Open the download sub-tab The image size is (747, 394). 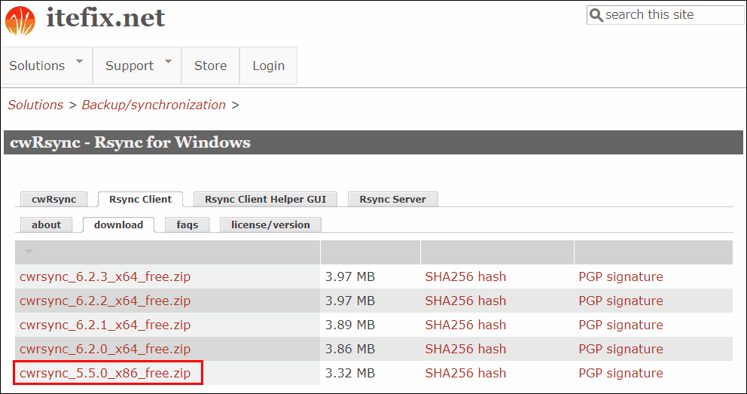coord(119,224)
